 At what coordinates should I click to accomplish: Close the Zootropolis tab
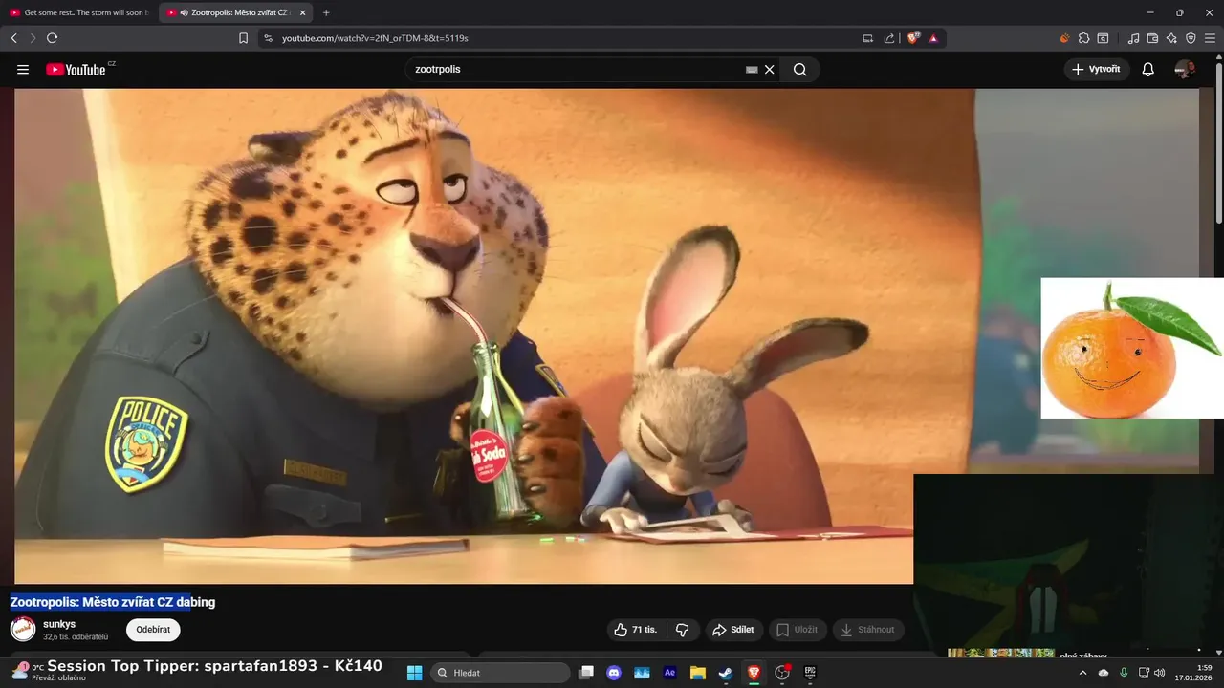click(303, 12)
